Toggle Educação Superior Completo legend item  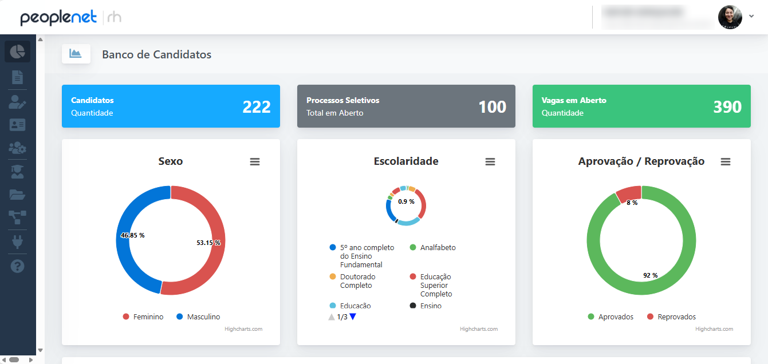tap(431, 285)
